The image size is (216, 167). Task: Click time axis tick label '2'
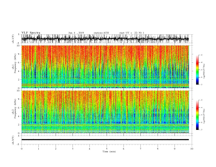click(56, 149)
